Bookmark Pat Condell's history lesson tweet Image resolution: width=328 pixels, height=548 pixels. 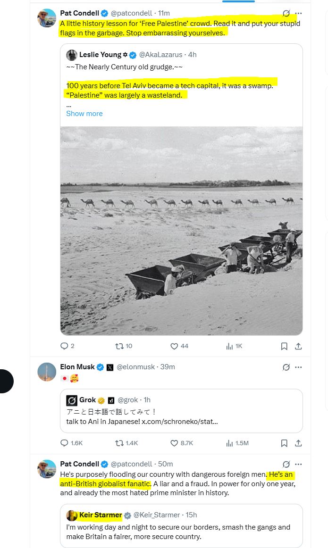[x=284, y=346]
